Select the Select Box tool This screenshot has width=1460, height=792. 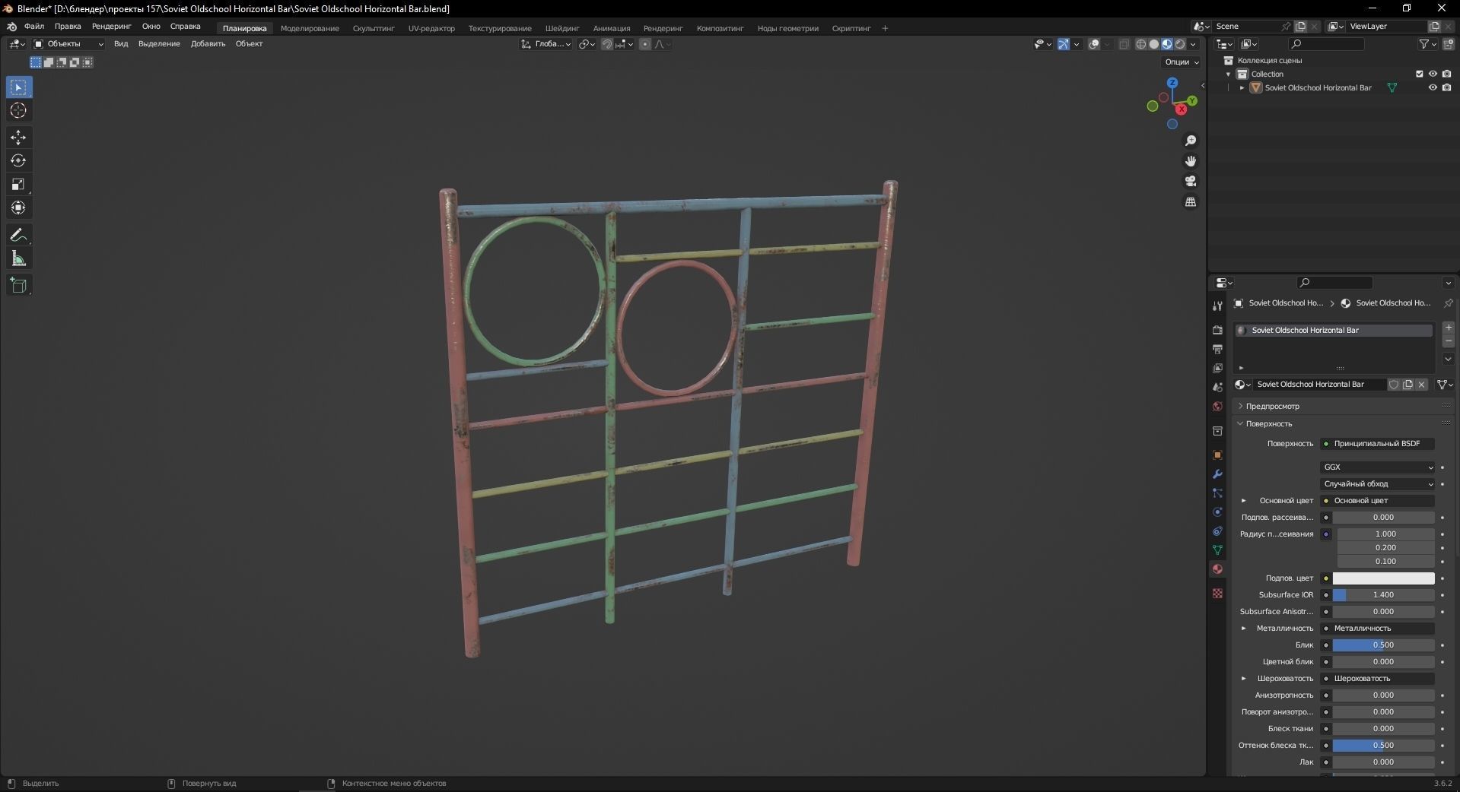19,87
